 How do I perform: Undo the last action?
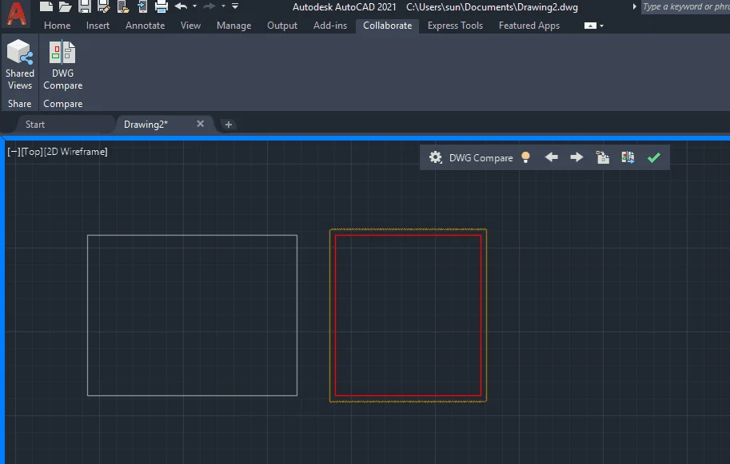(x=182, y=6)
